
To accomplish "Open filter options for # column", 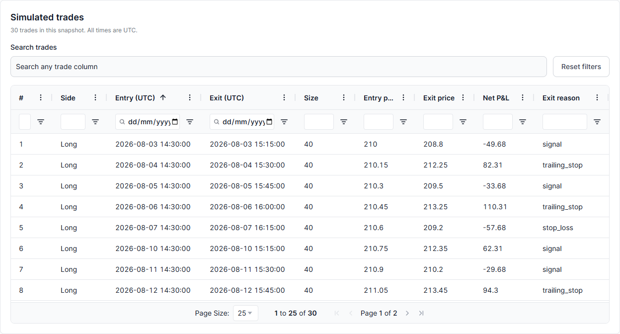I will [41, 122].
